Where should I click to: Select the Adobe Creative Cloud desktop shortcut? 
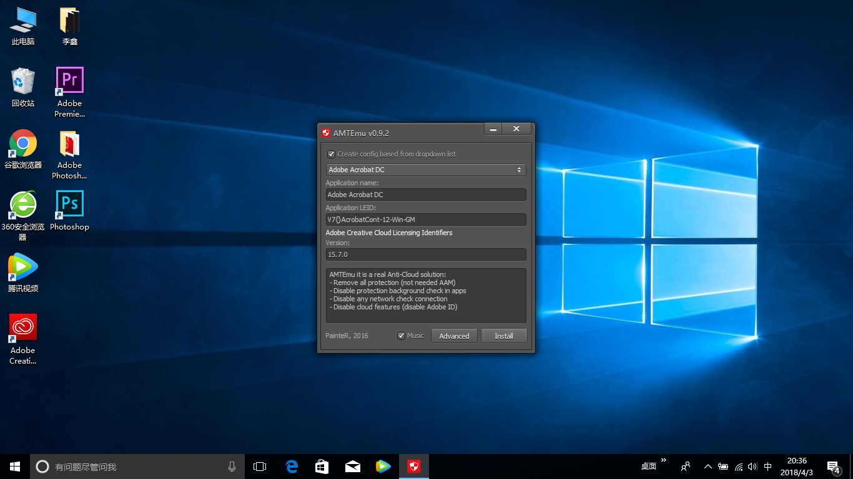tap(23, 339)
